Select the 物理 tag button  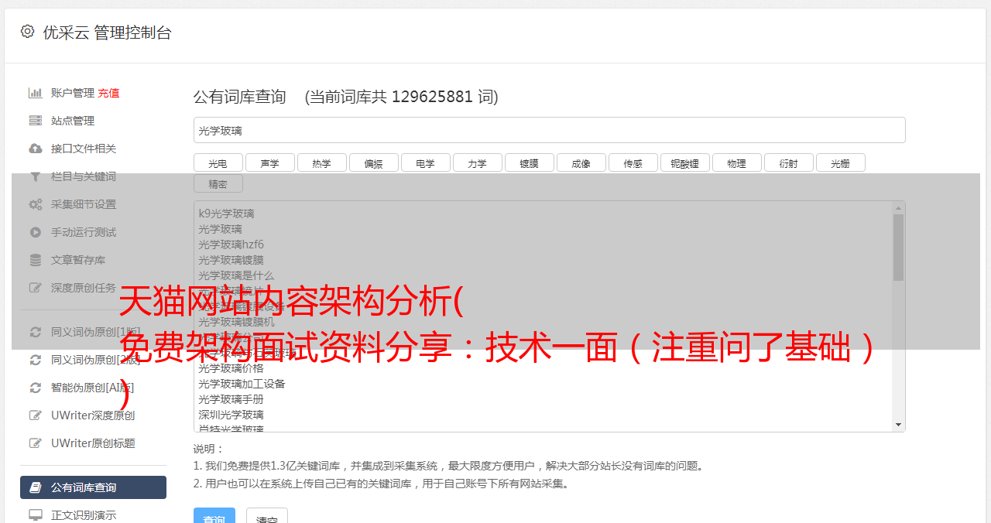point(736,162)
